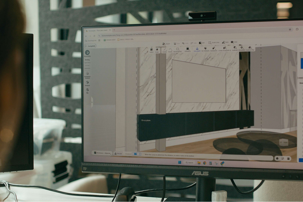Open the Texture category in sidebar
The height and width of the screenshot is (202, 303).
[87, 83]
